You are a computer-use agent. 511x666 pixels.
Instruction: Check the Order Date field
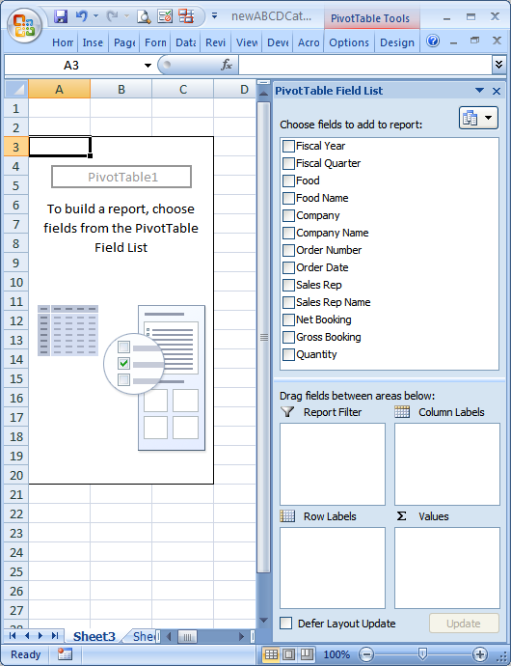288,268
